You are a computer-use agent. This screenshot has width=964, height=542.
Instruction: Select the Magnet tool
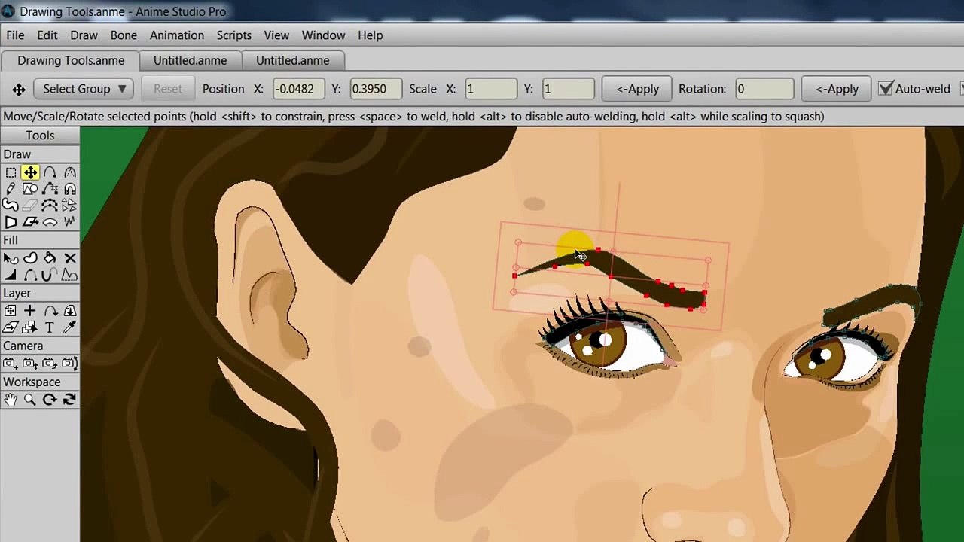69,189
